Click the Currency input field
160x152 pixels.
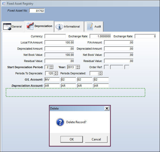[x=55, y=36]
